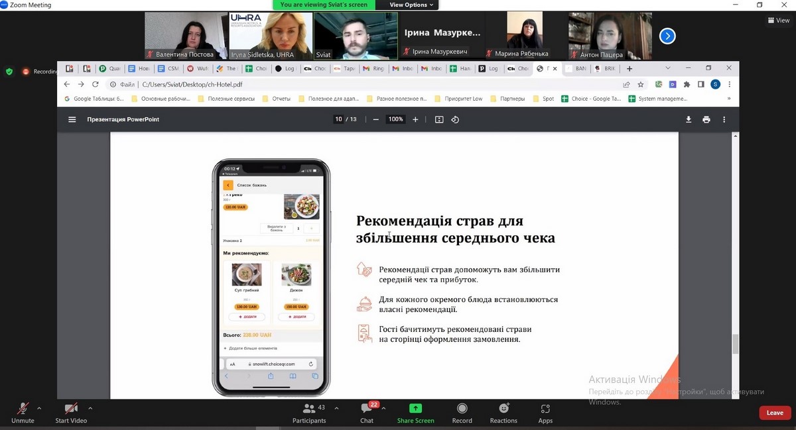Show next participants with blue arrow
The image size is (796, 430).
[667, 36]
